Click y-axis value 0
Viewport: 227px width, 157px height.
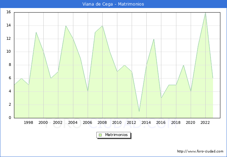pyautogui.click(x=10, y=118)
